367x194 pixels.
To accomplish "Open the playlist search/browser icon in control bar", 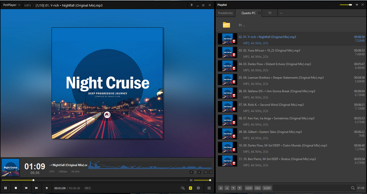I will click(183, 188).
